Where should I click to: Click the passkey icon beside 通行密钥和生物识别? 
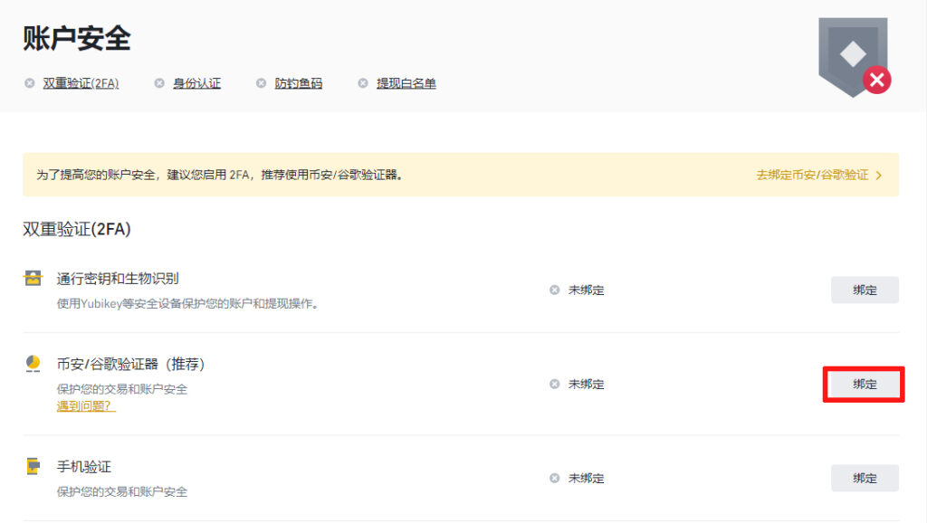tap(33, 278)
